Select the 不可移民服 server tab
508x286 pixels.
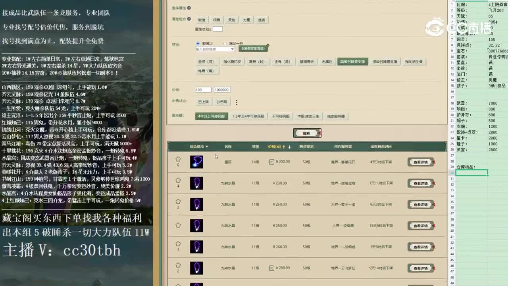(281, 116)
